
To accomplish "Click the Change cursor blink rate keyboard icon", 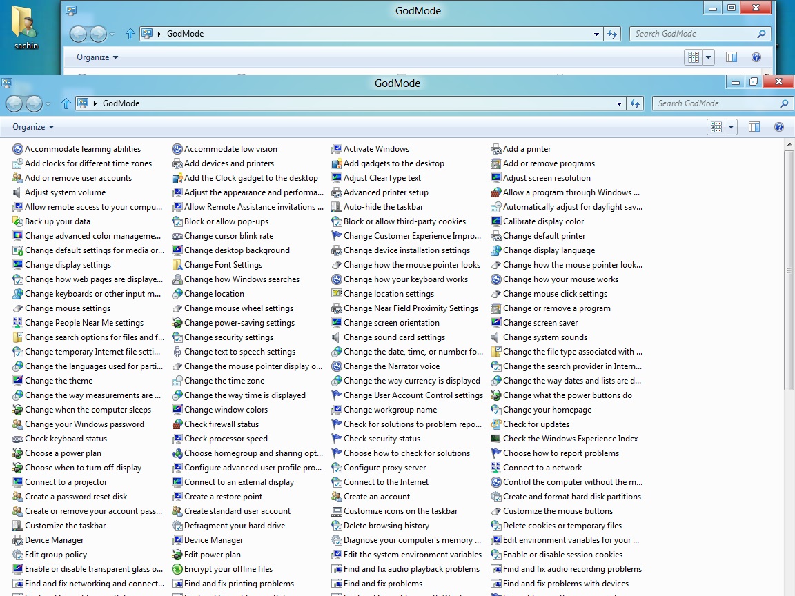I will [x=177, y=236].
